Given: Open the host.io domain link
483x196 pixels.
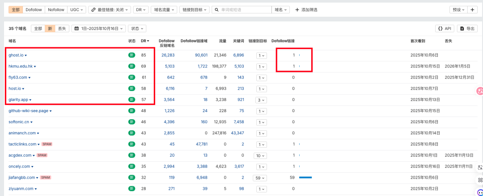Looking at the screenshot, I should pyautogui.click(x=15, y=88).
